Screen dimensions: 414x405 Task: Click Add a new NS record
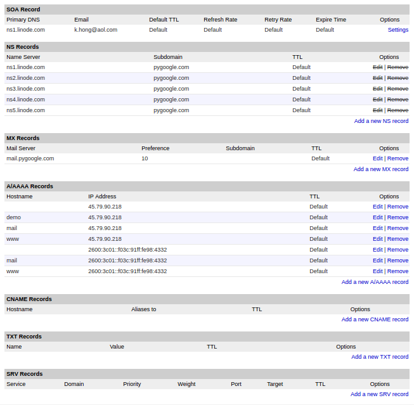(381, 121)
